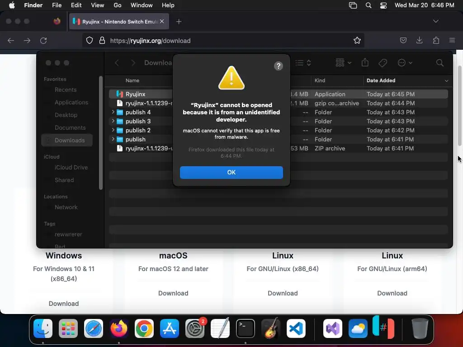This screenshot has width=463, height=347.
Task: Bookmark this page with the star
Action: [357, 40]
